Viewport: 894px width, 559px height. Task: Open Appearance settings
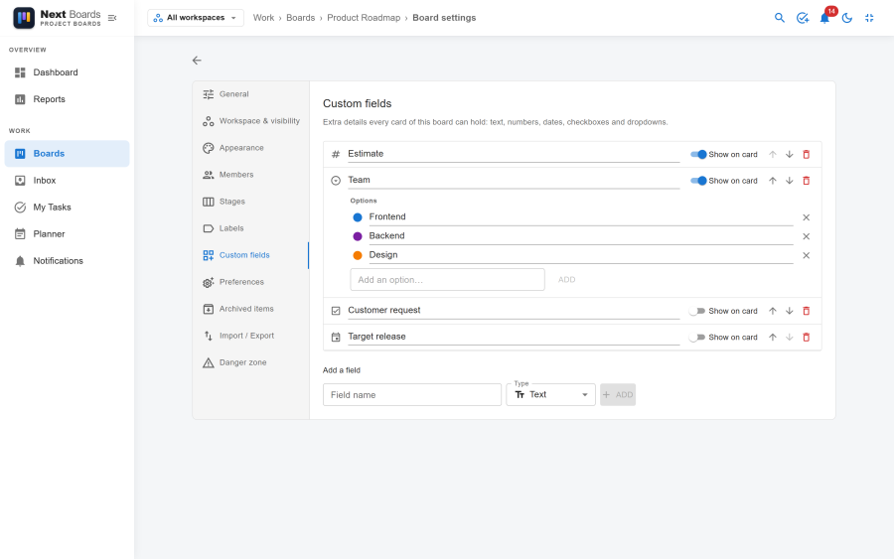click(x=251, y=148)
